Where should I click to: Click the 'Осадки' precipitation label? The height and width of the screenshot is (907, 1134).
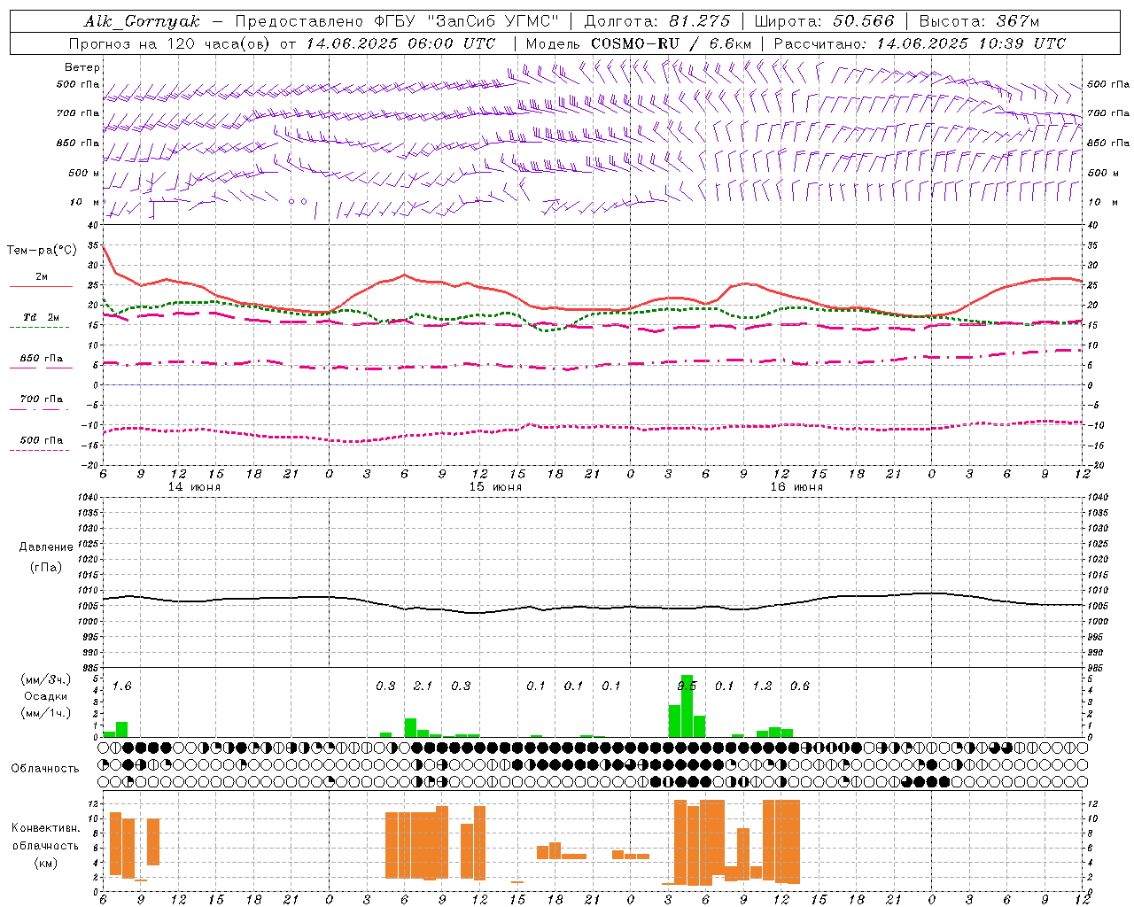coord(46,696)
